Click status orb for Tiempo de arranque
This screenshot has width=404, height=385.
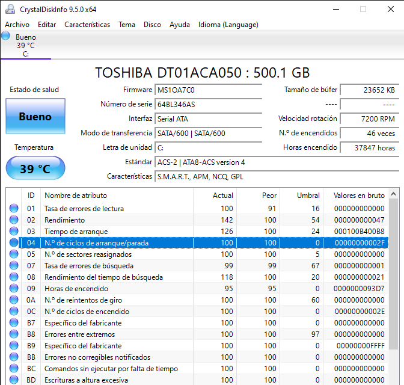[14, 232]
